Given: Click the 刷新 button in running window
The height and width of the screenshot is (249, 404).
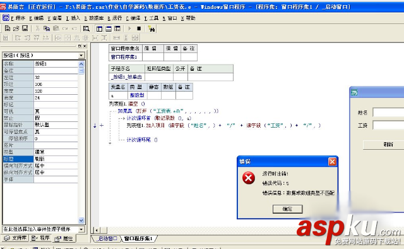Looking at the screenshot, I should pyautogui.click(x=383, y=145).
